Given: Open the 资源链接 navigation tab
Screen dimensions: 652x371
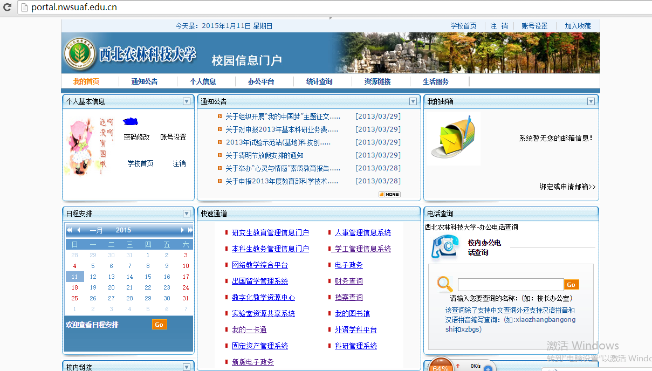Looking at the screenshot, I should tap(378, 81).
